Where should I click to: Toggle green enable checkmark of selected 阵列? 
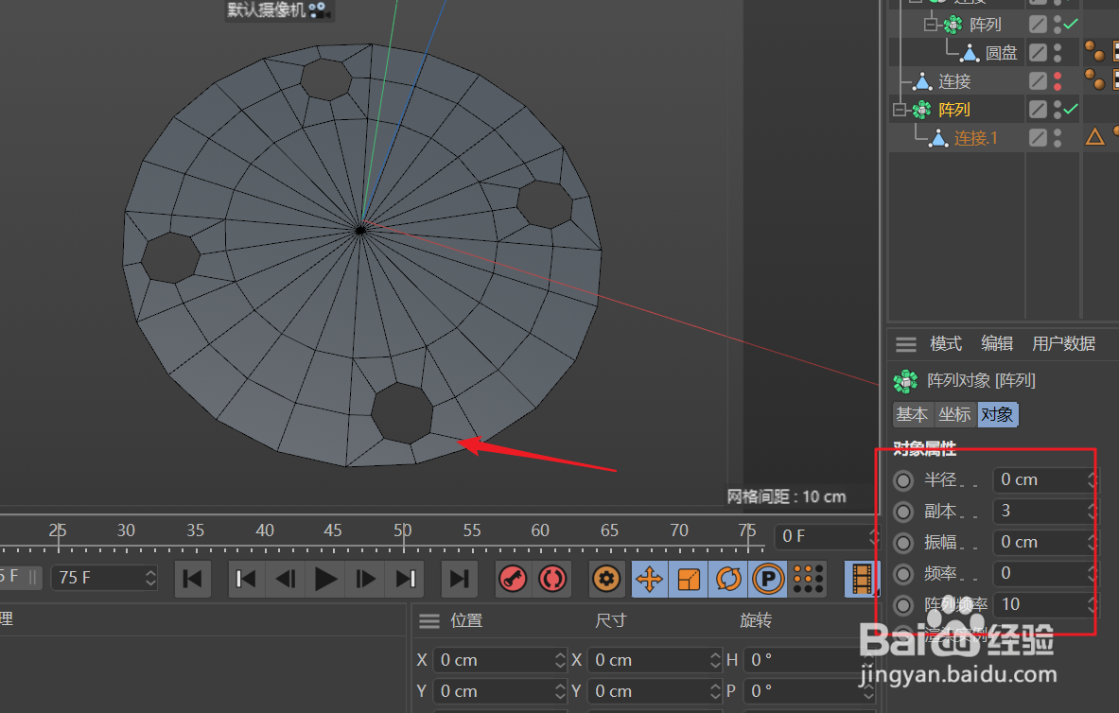pyautogui.click(x=1071, y=109)
